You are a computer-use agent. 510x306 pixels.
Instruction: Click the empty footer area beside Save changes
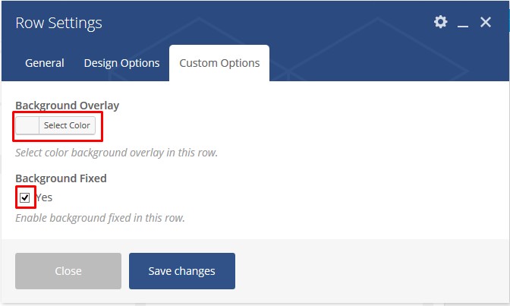(x=371, y=271)
